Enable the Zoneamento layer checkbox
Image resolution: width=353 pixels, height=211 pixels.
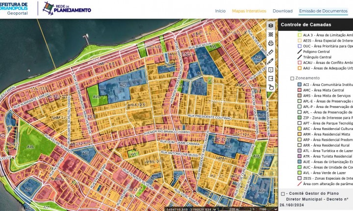click(x=293, y=78)
